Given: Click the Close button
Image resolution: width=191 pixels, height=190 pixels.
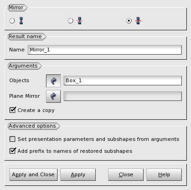Looking at the screenshot, I should point(126,174).
